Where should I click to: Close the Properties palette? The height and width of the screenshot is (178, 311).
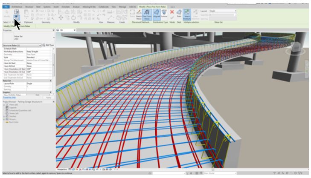[54, 30]
